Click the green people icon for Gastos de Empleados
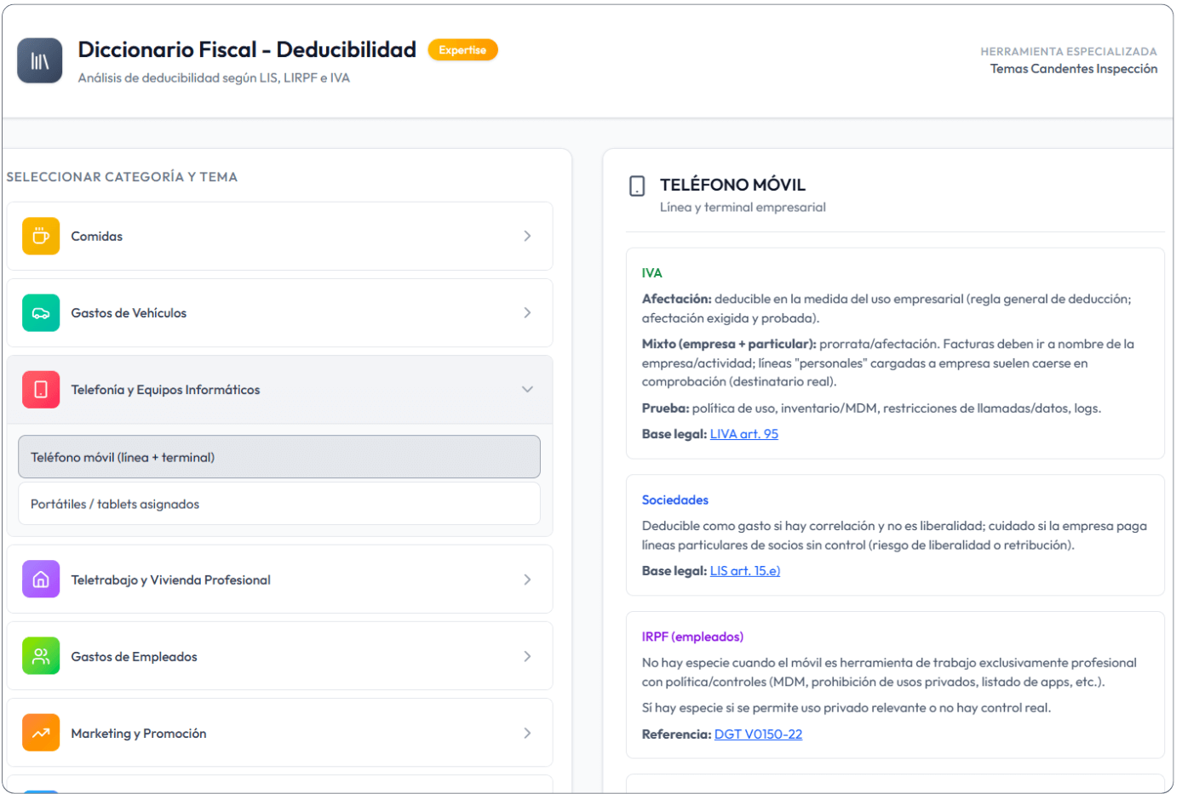This screenshot has height=794, width=1182. point(41,656)
